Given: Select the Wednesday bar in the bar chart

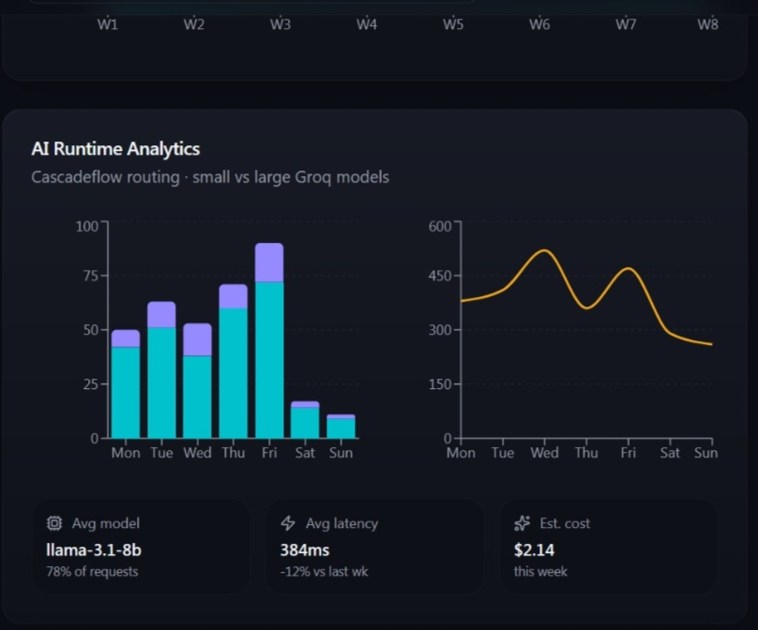Looking at the screenshot, I should click(x=197, y=381).
